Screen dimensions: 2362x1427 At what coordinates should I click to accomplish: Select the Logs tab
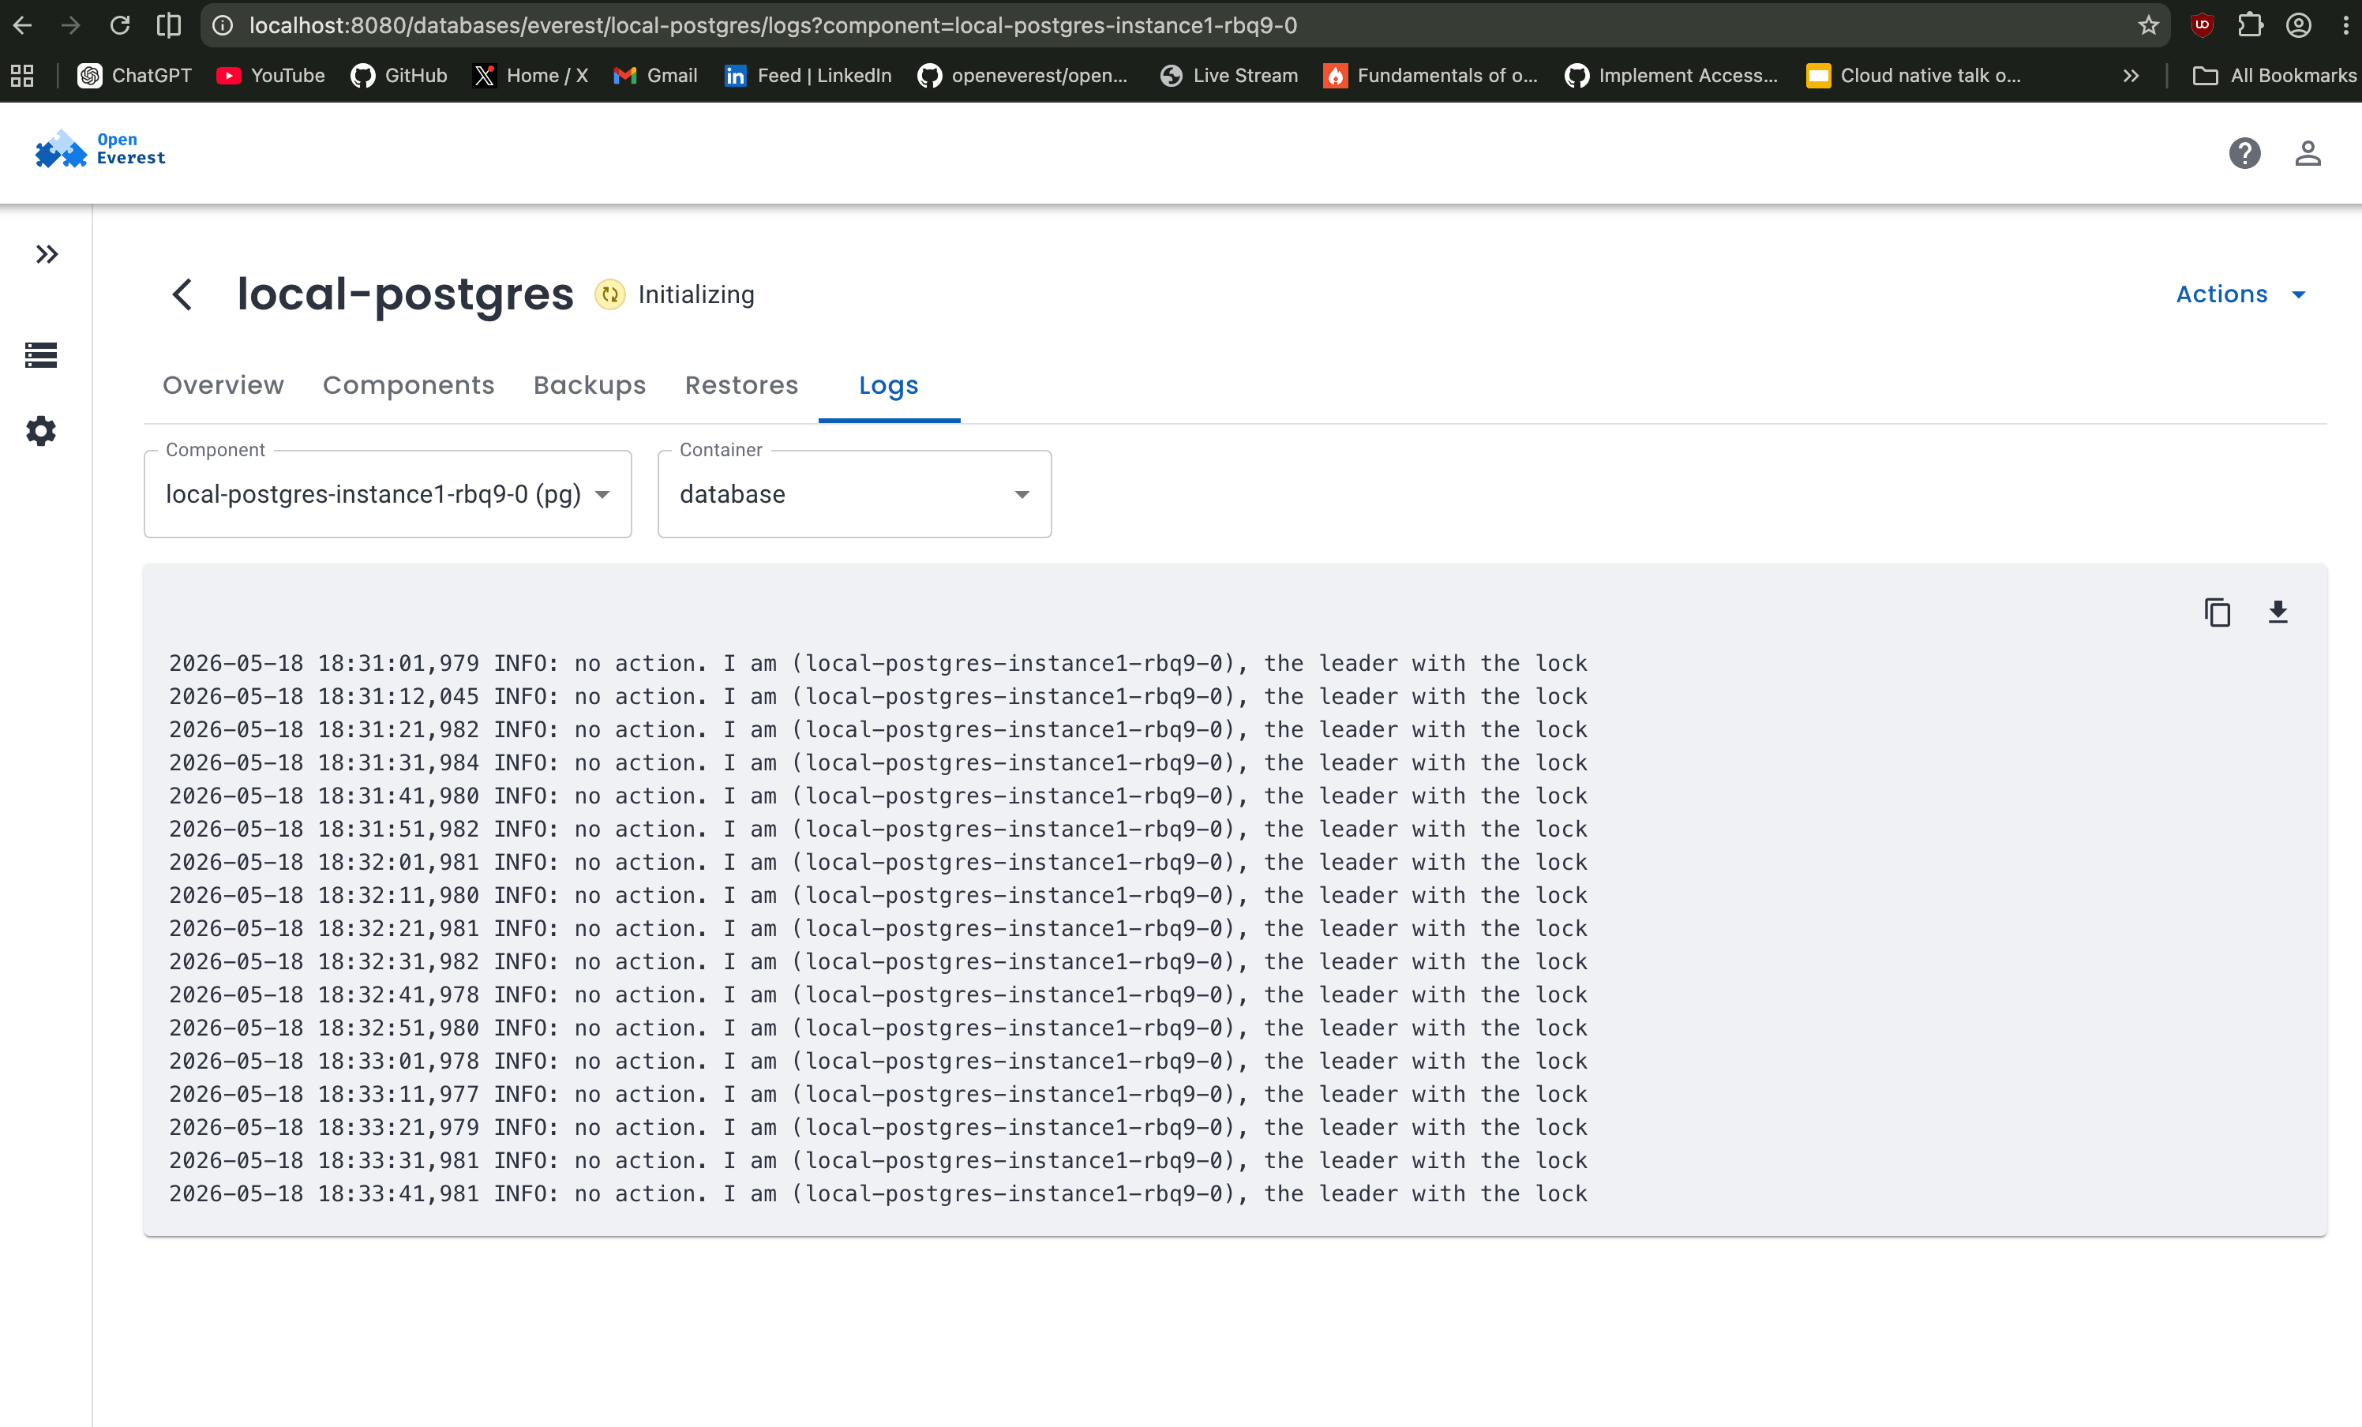(889, 384)
